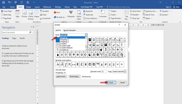Click the Share button
The width and height of the screenshot is (182, 104).
pyautogui.click(x=176, y=7)
